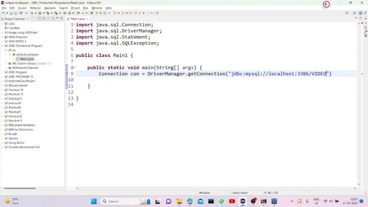Show hidden system tray icons
Image resolution: width=368 pixels, height=207 pixels.
pos(292,201)
